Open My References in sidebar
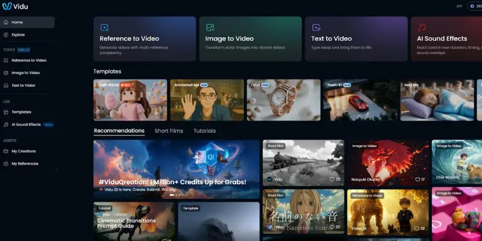Viewport: 482px width, 241px height. click(x=27, y=164)
